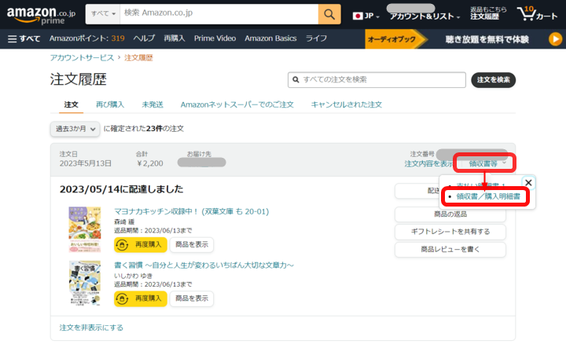Open Prime Video in nav bar
The height and width of the screenshot is (344, 566).
(x=215, y=38)
